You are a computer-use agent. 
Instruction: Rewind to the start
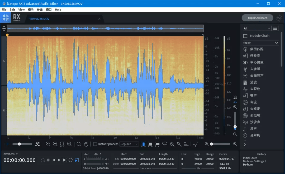[53, 160]
